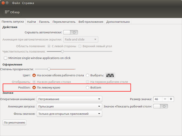Viewport: 182px width, 136px height.
Task: Select the Bottom position radio button
Action: pyautogui.click(x=87, y=87)
